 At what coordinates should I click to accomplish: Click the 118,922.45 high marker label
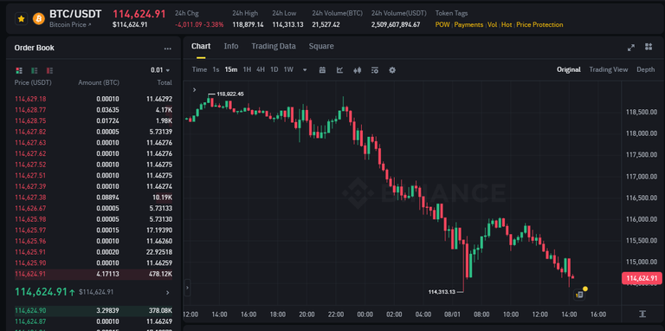tap(229, 94)
